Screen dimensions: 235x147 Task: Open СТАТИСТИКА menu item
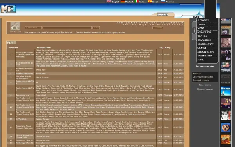204,40
